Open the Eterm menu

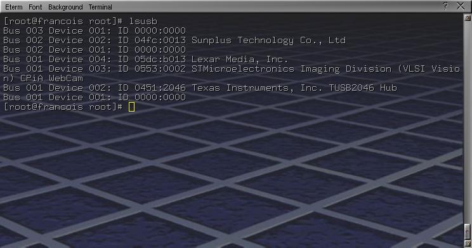(14, 7)
